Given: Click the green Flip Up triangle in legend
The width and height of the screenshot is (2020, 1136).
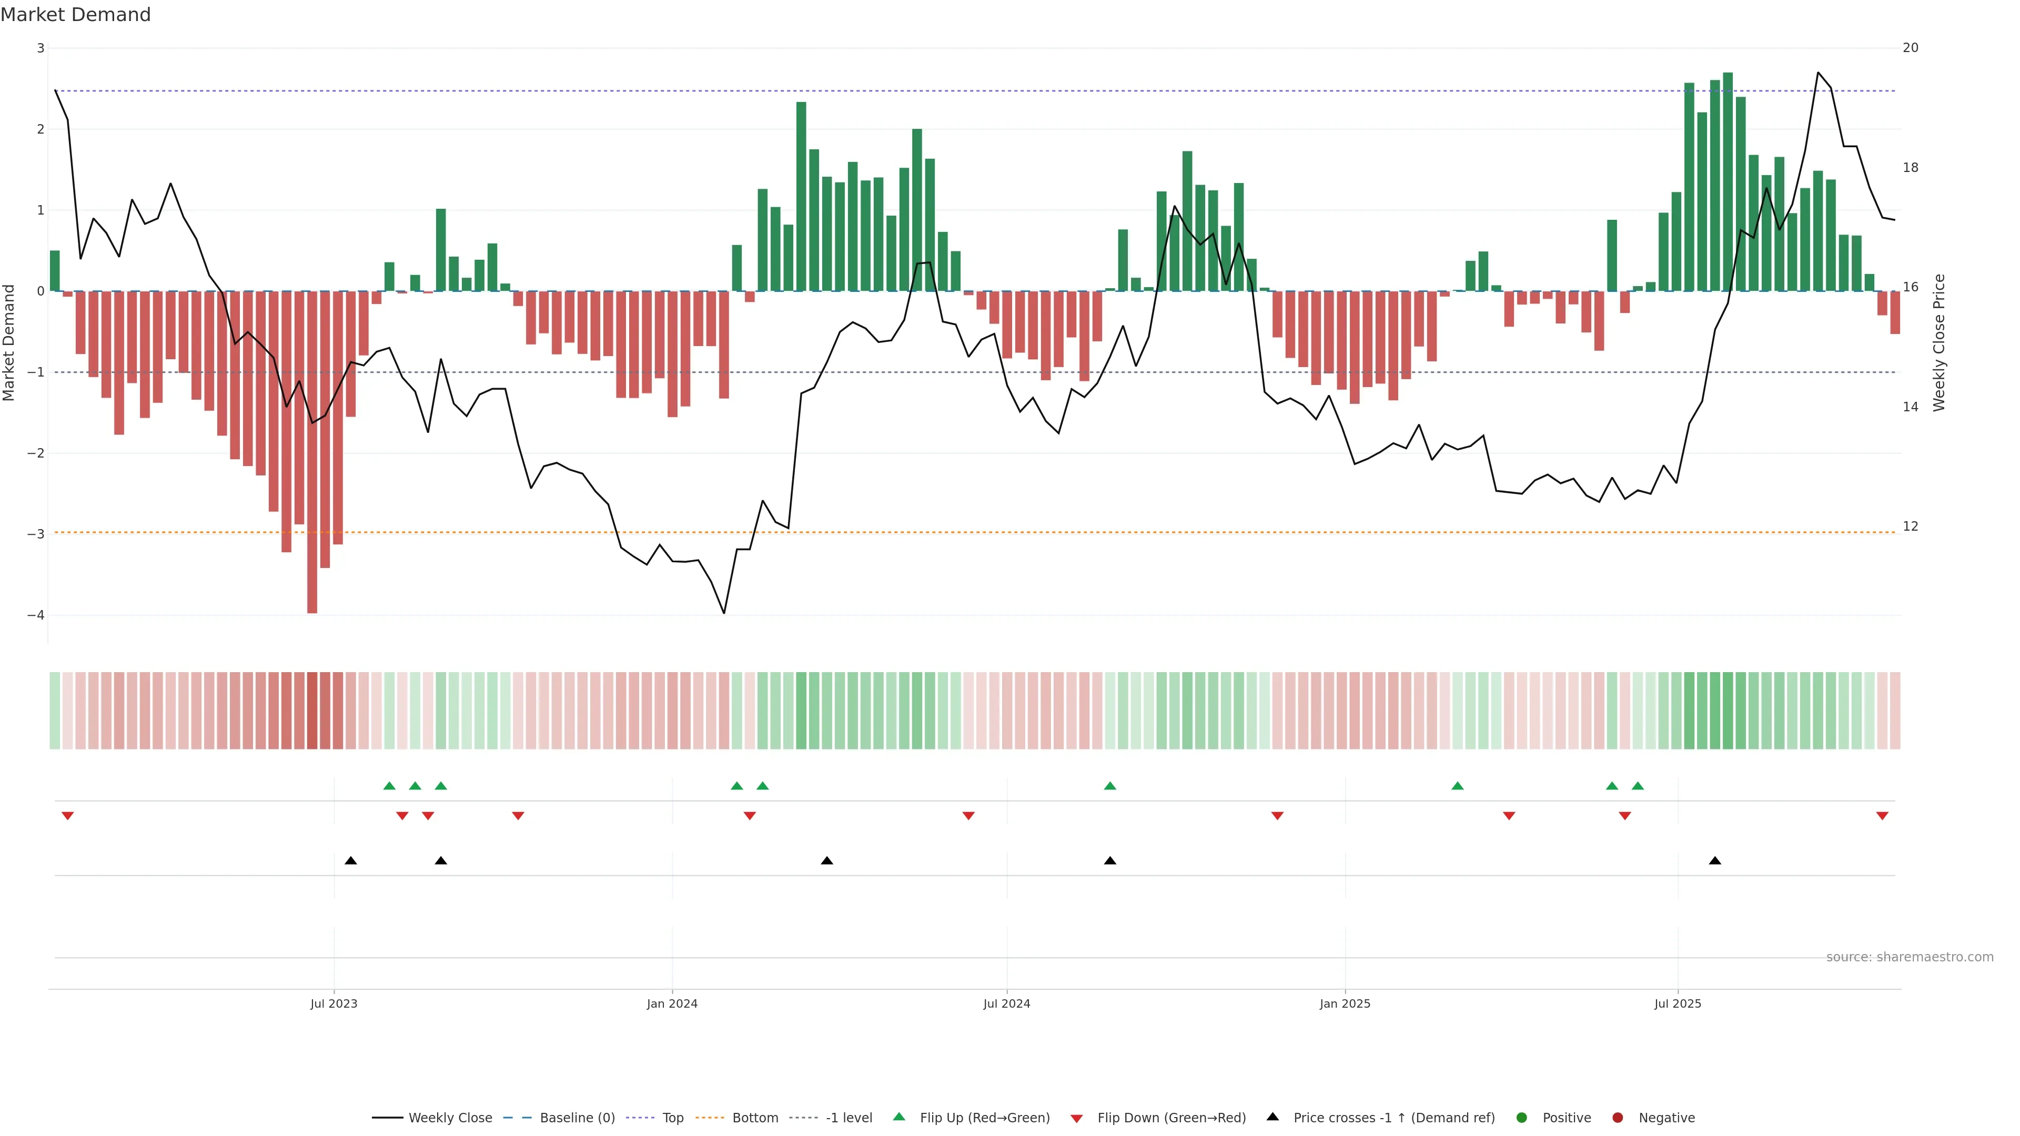Looking at the screenshot, I should click(900, 1117).
